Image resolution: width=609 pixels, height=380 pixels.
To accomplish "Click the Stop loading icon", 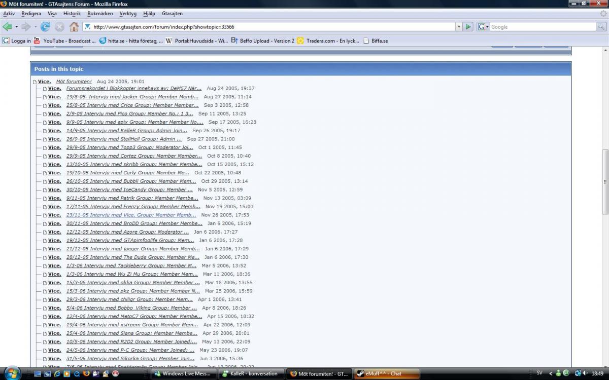I will [x=59, y=27].
